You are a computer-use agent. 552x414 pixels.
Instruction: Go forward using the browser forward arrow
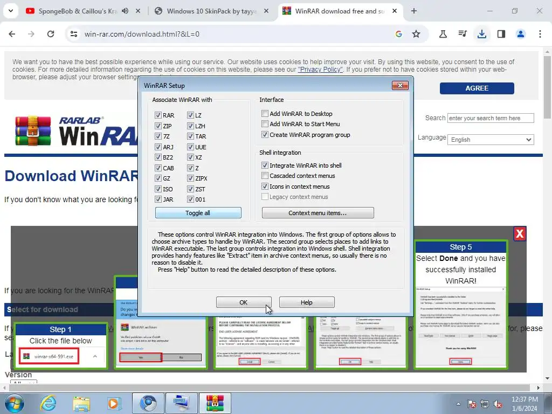31,34
